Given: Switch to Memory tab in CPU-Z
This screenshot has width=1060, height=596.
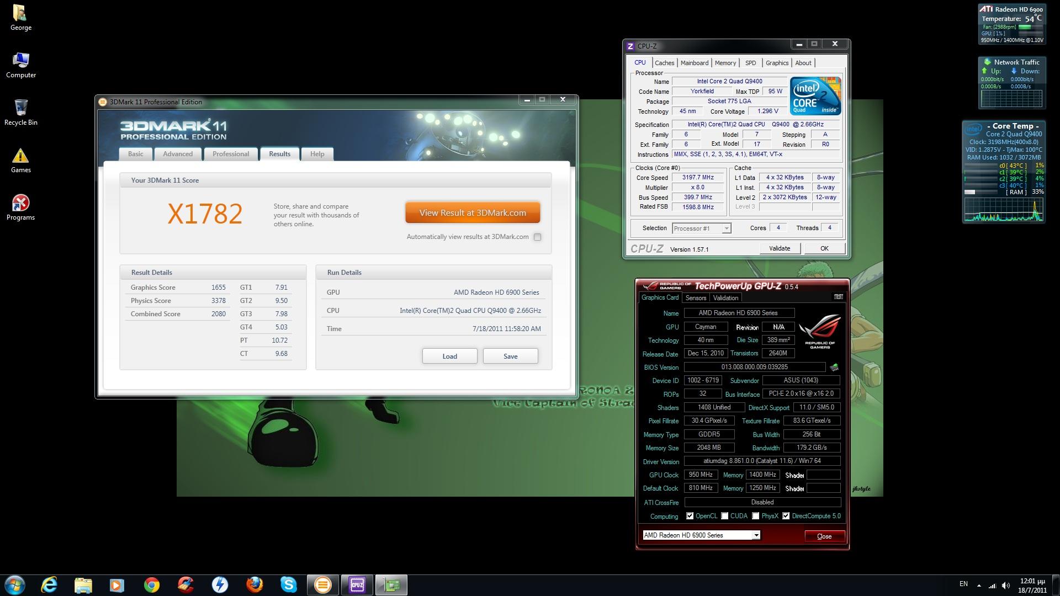Looking at the screenshot, I should 725,63.
